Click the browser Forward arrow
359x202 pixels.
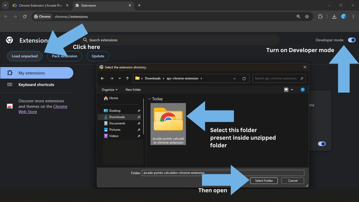[15, 17]
